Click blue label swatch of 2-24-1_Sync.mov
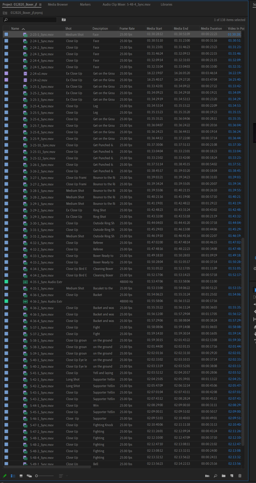256x483 pixels. pos(6,41)
